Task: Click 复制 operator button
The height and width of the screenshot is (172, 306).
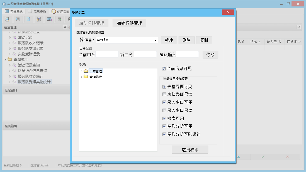Action: coord(204,40)
